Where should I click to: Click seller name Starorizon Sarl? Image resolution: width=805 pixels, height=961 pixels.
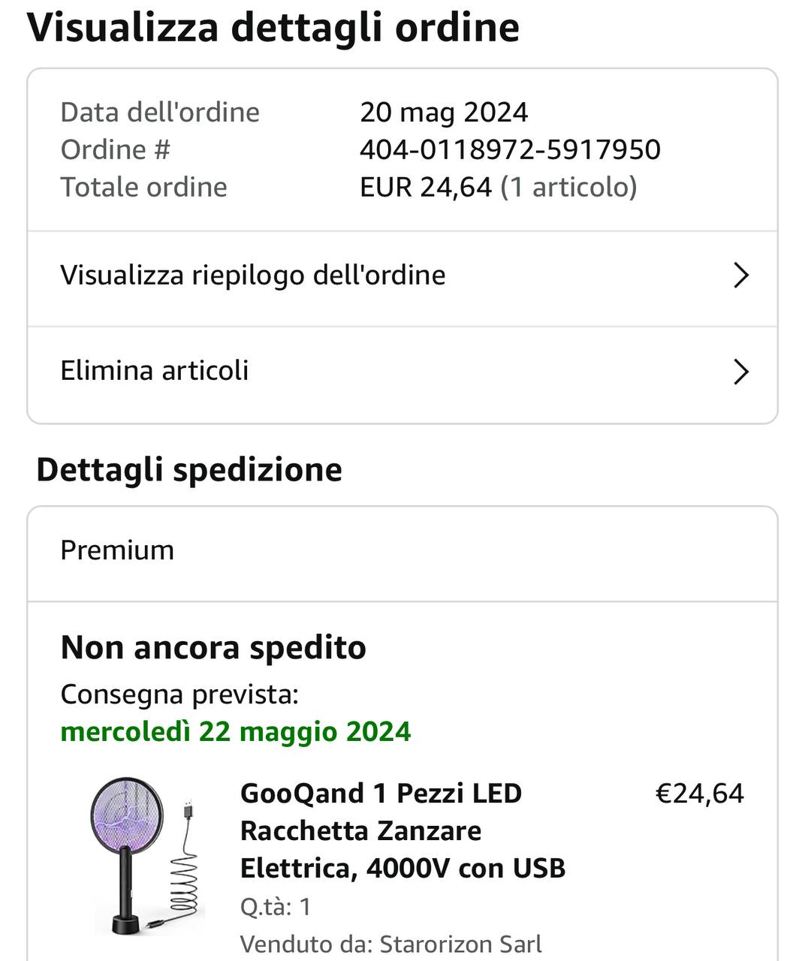point(460,944)
